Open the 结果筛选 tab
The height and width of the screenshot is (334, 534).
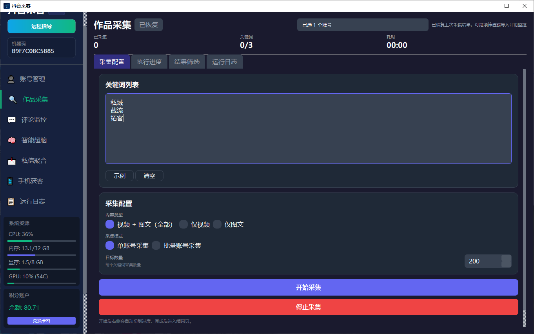187,62
